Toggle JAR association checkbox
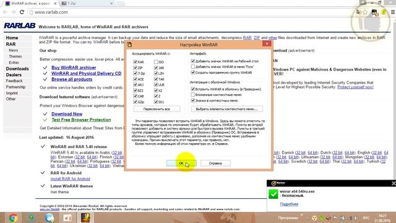 pos(156,68)
